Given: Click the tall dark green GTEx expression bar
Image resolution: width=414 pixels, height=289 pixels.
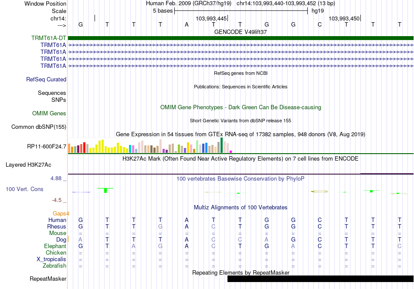Looking at the screenshot, I should point(221,145).
